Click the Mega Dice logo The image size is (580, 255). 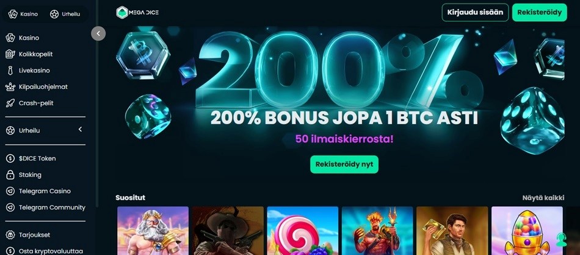(x=137, y=13)
